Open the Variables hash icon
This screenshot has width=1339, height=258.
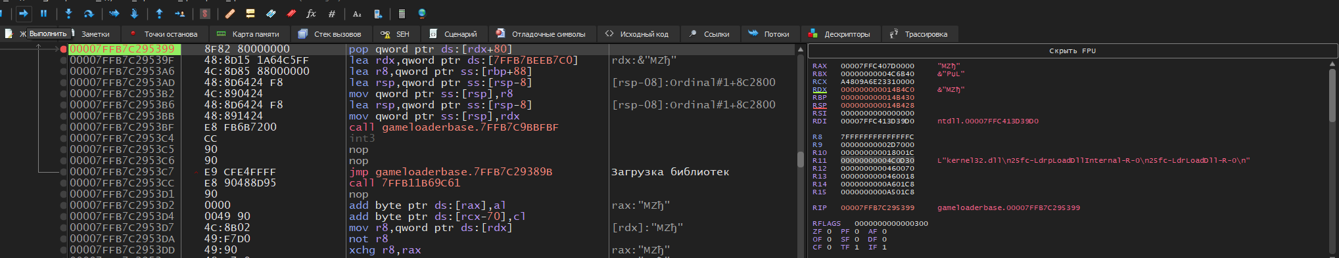pyautogui.click(x=332, y=13)
